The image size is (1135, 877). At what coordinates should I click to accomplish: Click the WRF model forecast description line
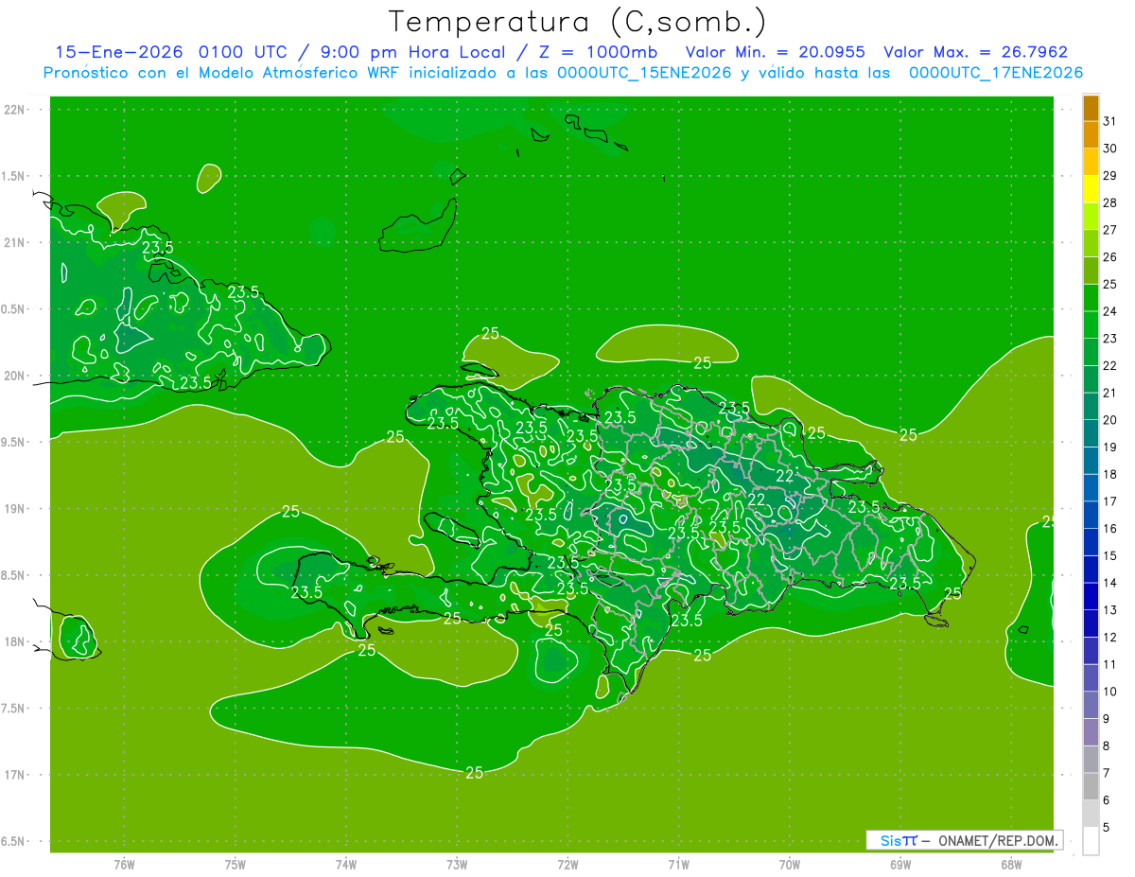coord(563,73)
